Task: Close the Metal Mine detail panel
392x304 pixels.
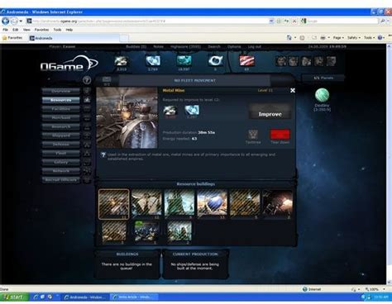Action: click(x=293, y=90)
